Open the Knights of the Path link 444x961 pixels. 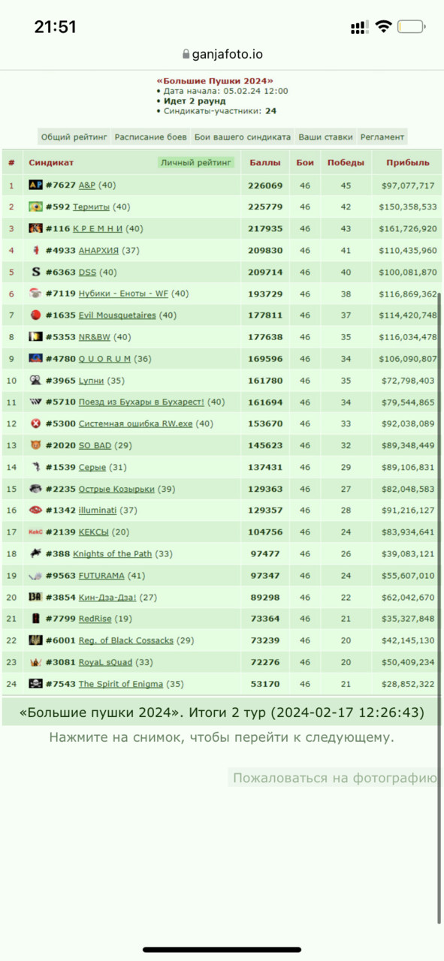[x=112, y=554]
